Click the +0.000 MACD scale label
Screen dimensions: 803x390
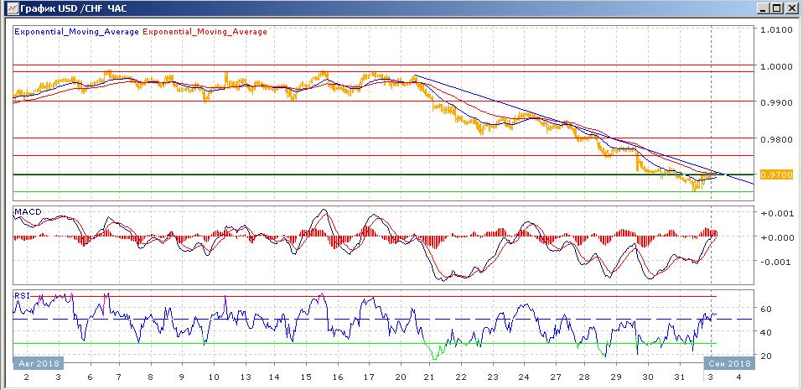tap(777, 237)
